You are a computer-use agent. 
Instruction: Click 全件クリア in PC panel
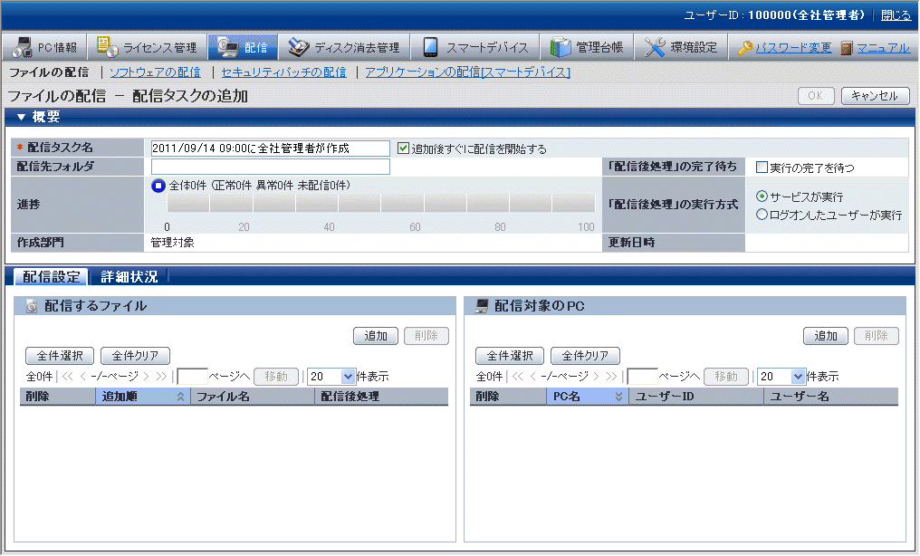click(585, 355)
